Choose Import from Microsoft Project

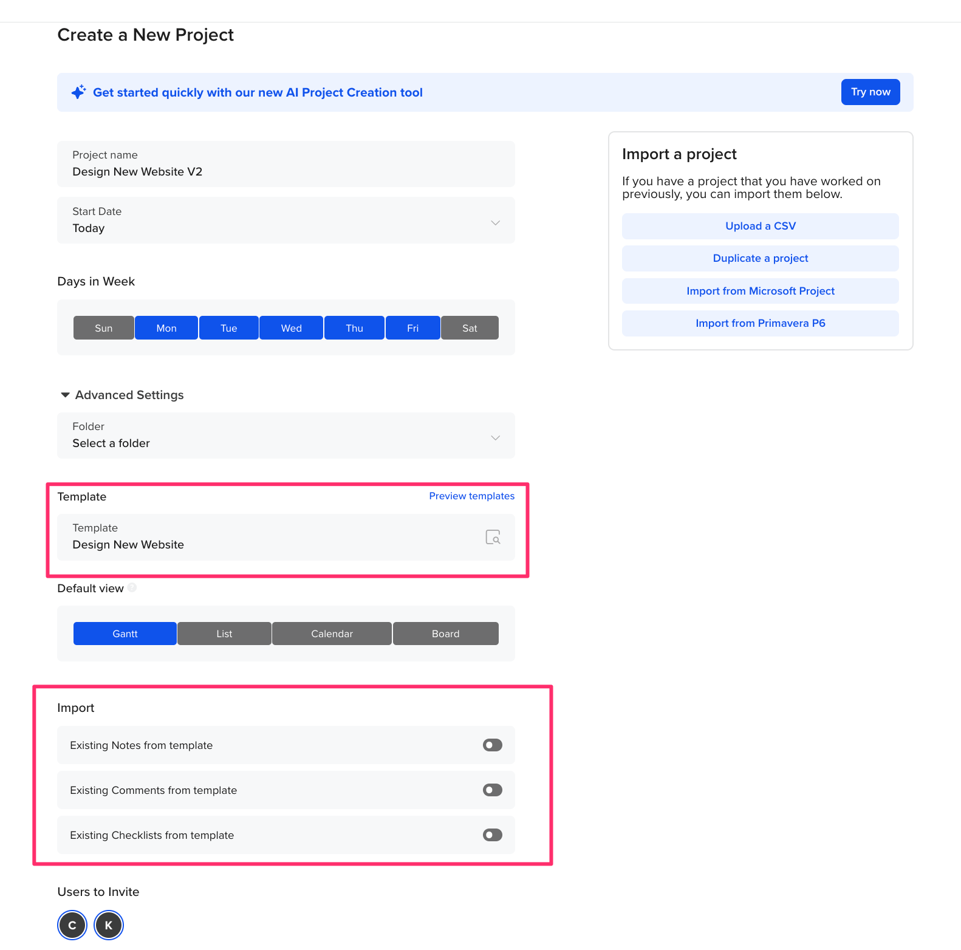pyautogui.click(x=761, y=291)
